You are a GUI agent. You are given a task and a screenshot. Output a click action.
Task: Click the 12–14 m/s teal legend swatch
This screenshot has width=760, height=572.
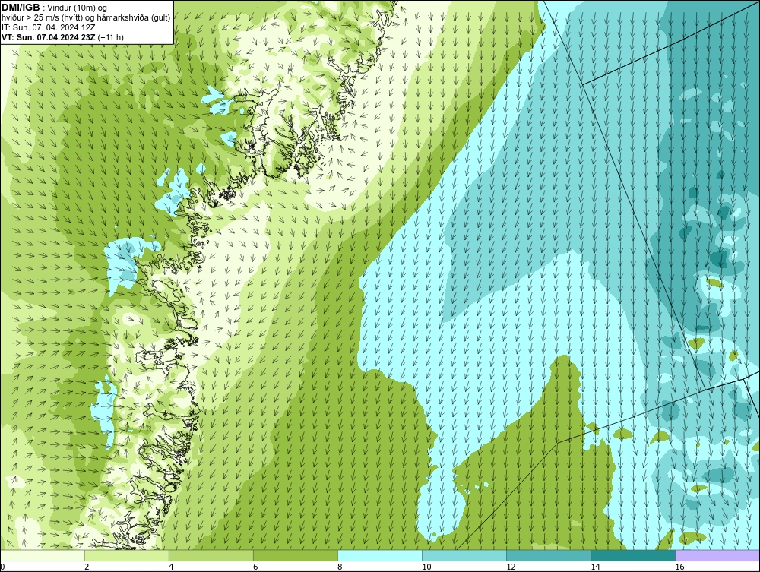click(x=549, y=555)
